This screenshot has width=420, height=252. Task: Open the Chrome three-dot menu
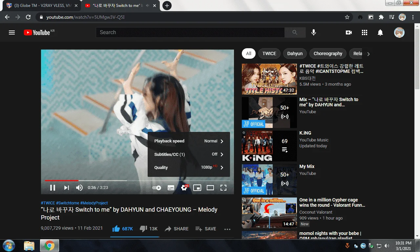tap(413, 17)
